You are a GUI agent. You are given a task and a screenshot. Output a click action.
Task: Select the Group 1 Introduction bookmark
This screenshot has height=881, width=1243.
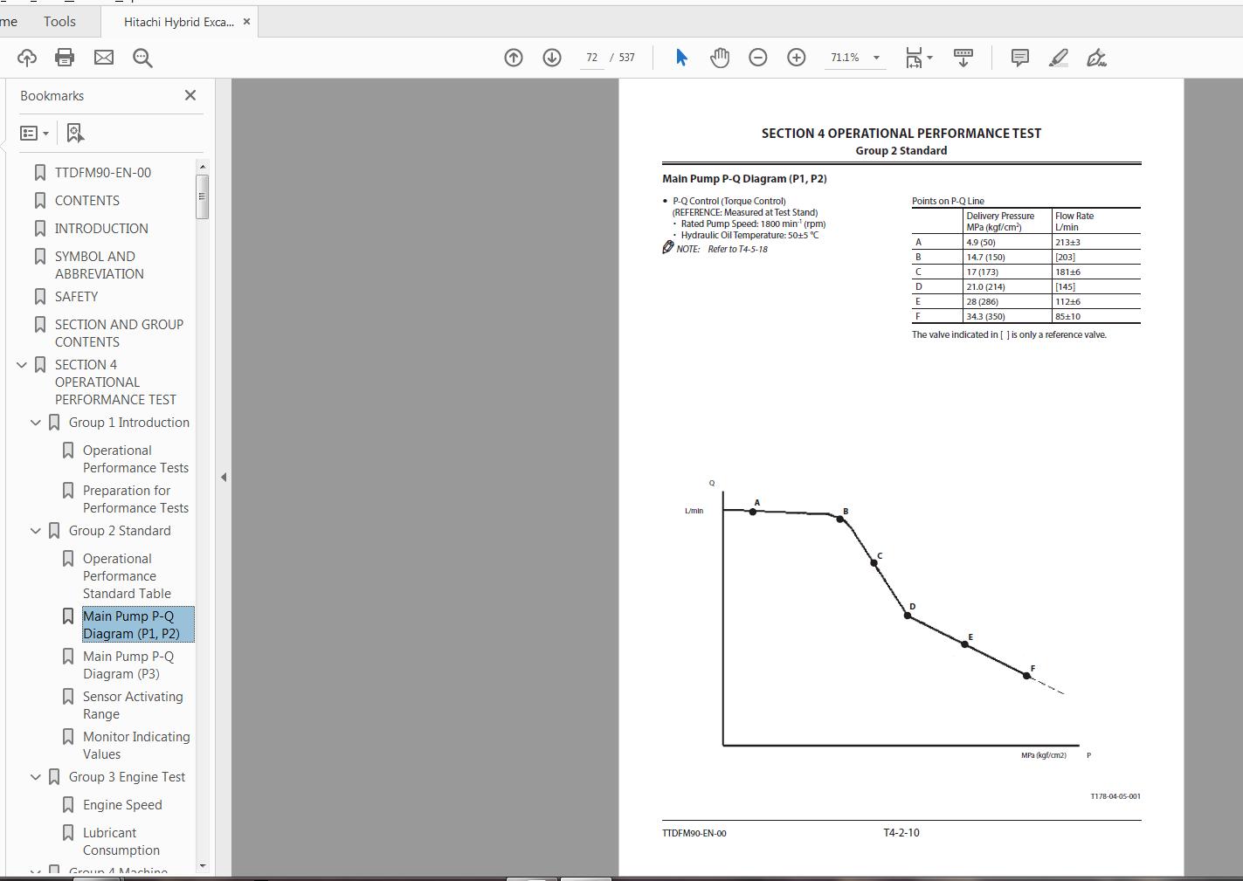(129, 423)
